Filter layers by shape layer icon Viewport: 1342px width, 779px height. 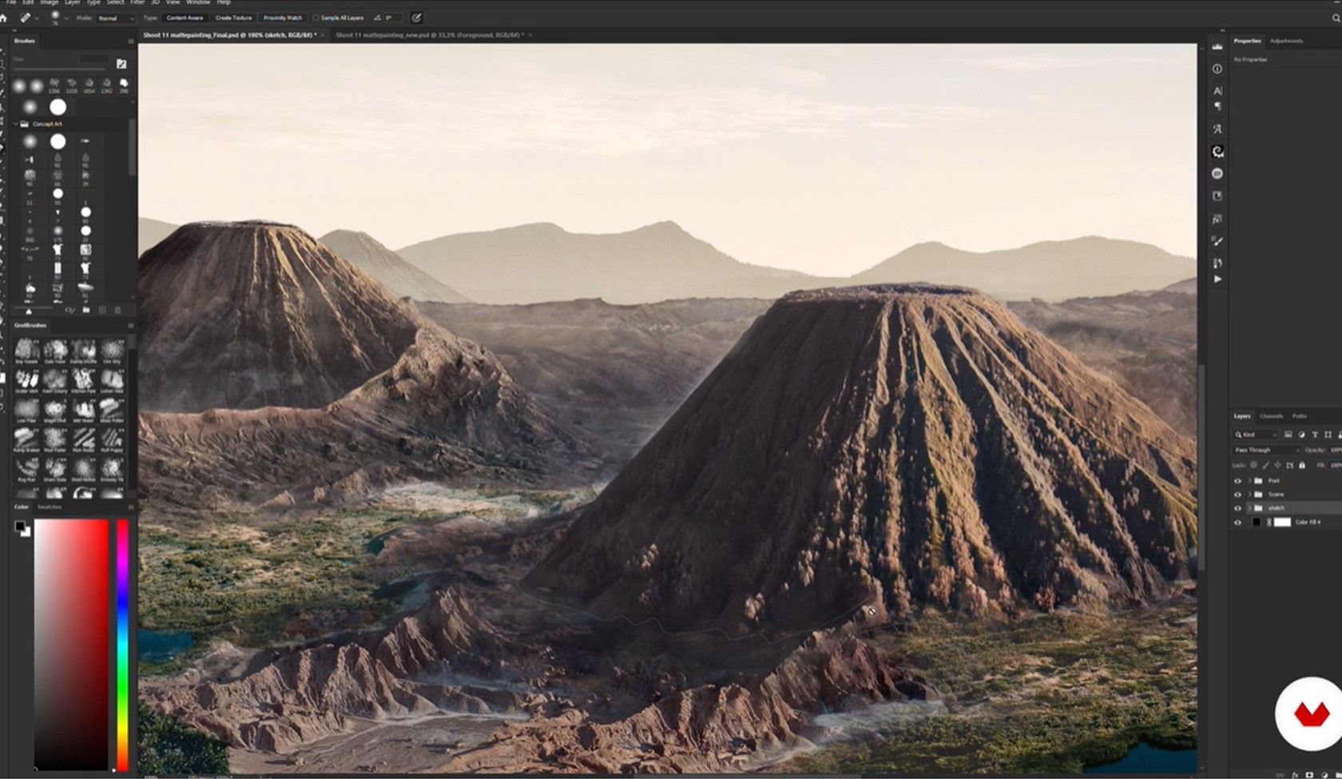pyautogui.click(x=1328, y=435)
